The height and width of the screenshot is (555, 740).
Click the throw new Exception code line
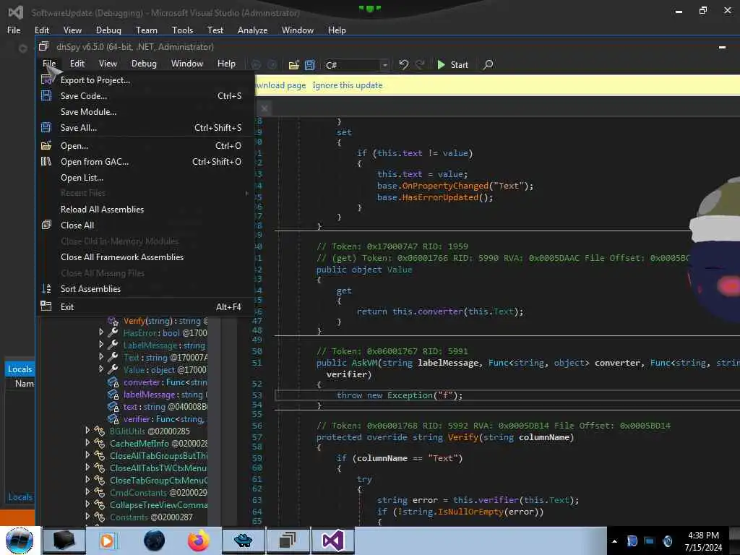tap(400, 395)
